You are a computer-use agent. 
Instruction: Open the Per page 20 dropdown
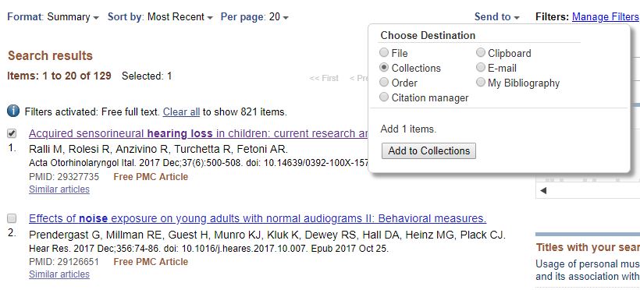click(x=254, y=16)
